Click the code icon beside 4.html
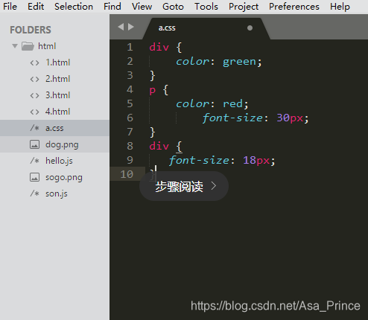 [x=34, y=112]
